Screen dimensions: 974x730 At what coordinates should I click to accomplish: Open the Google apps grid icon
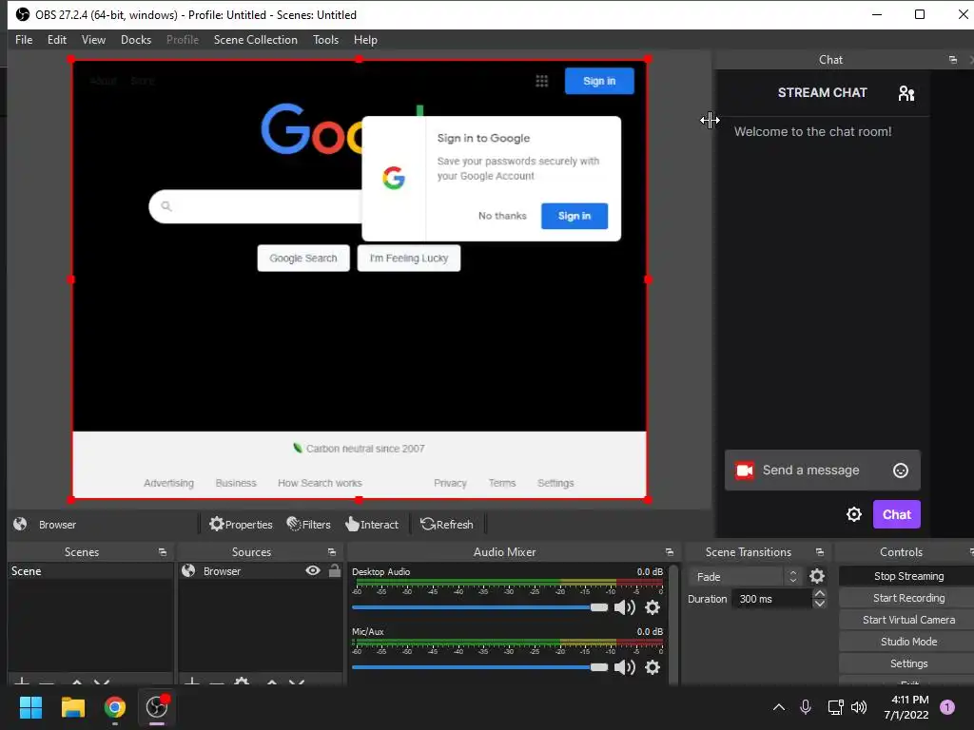pos(541,81)
